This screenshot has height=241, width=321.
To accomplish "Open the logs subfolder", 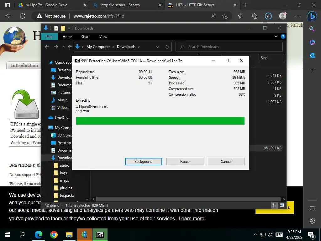I will click(x=61, y=173).
